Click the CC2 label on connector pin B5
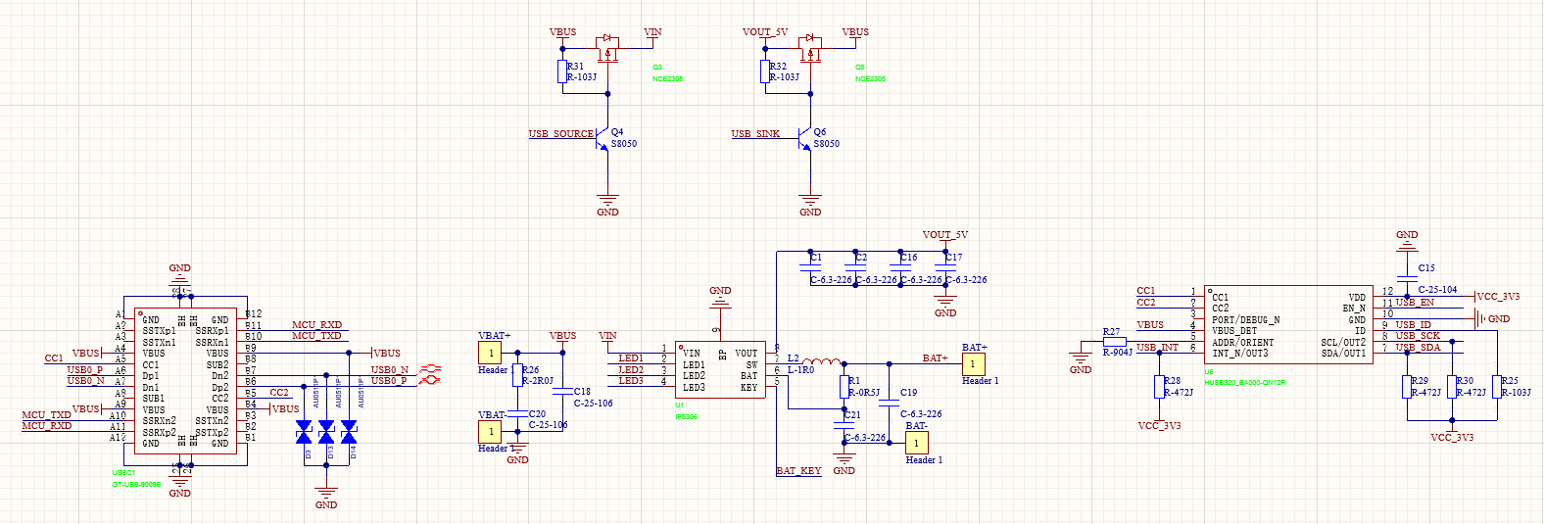Screen dimensions: 1544x524 pos(279,393)
